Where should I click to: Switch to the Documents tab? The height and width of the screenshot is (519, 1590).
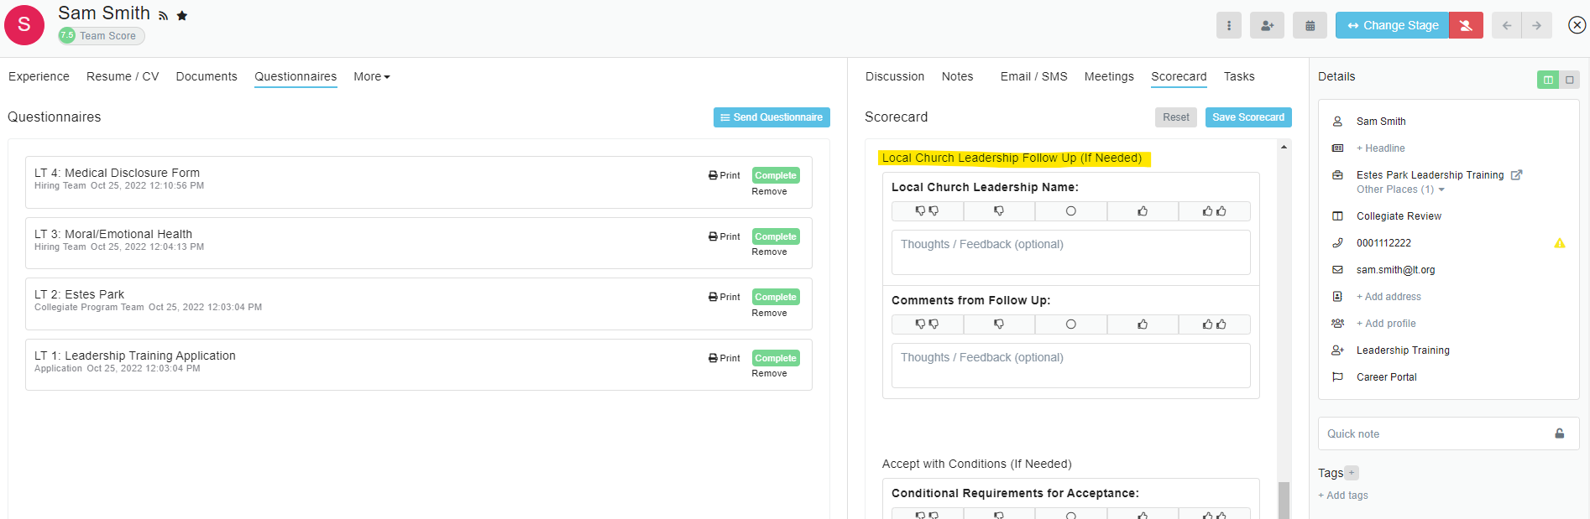207,76
